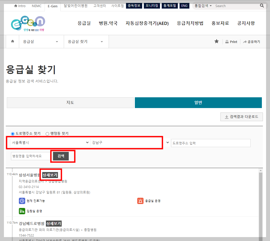Open 상세보기 for 삼성서울병원

50,175
